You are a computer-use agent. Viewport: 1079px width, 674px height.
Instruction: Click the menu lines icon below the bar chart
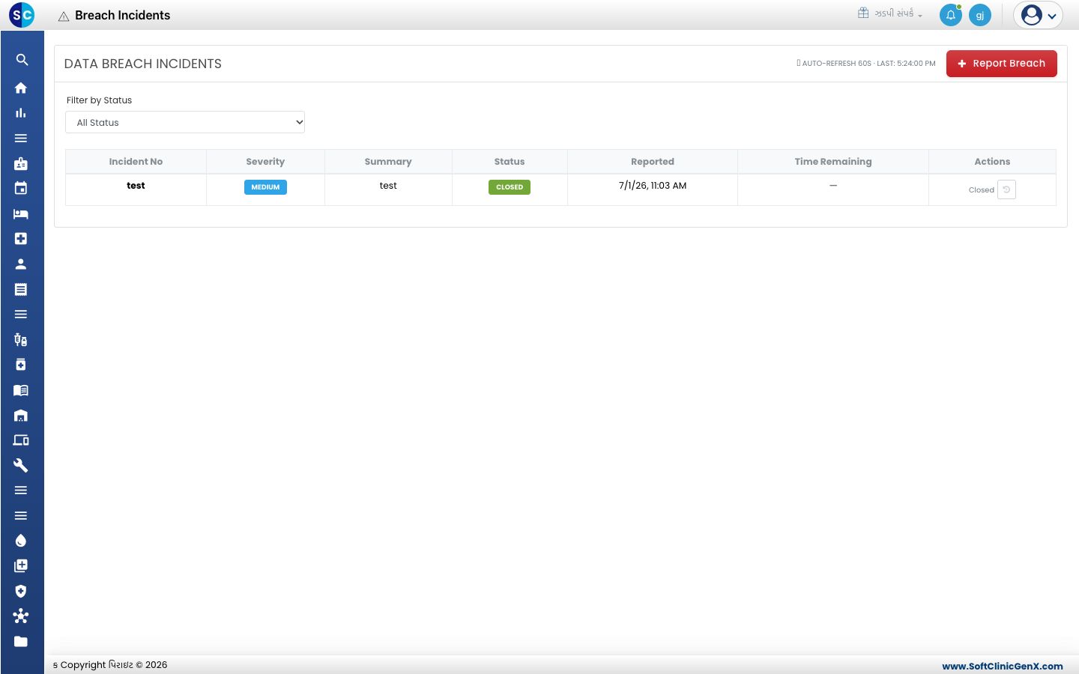click(21, 139)
